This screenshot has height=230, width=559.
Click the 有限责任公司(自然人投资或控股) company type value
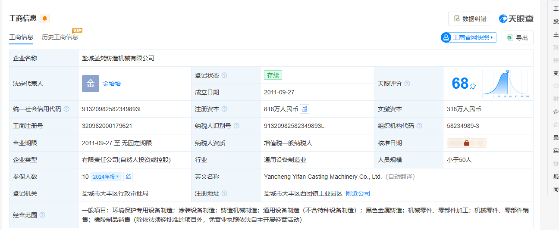pyautogui.click(x=126, y=160)
